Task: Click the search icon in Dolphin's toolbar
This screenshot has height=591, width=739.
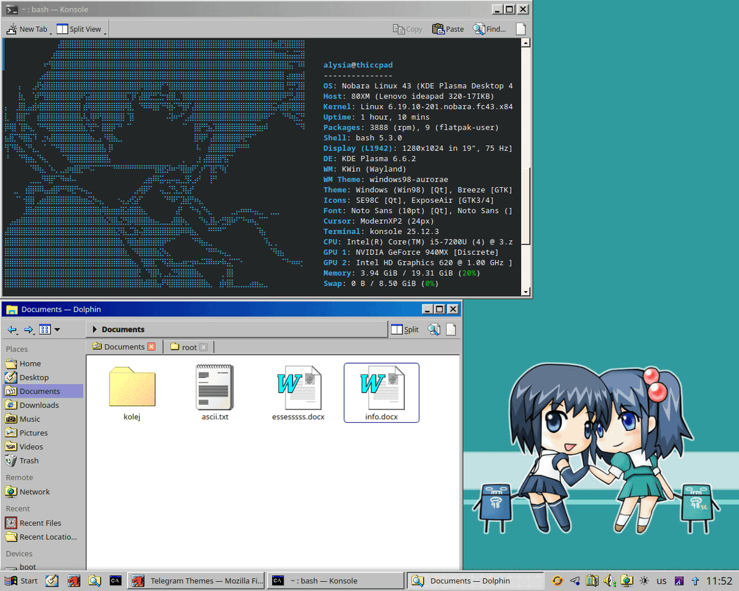Action: [434, 329]
